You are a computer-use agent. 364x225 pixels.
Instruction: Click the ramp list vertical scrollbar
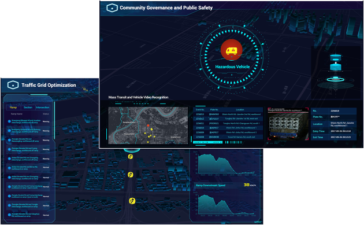(x=54, y=120)
